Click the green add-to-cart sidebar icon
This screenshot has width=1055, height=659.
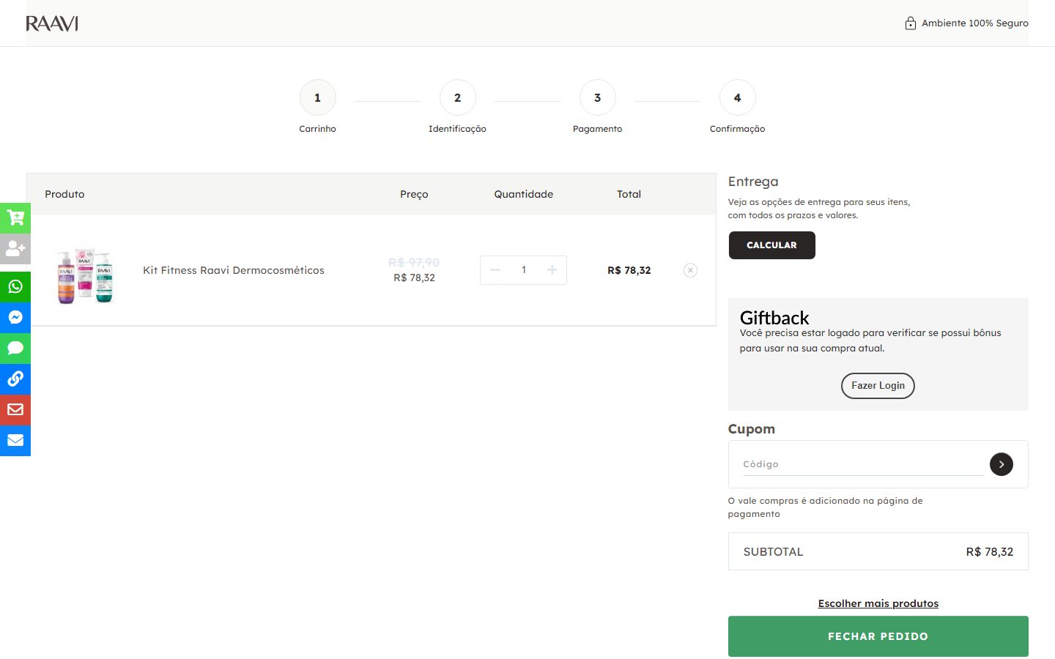point(15,217)
